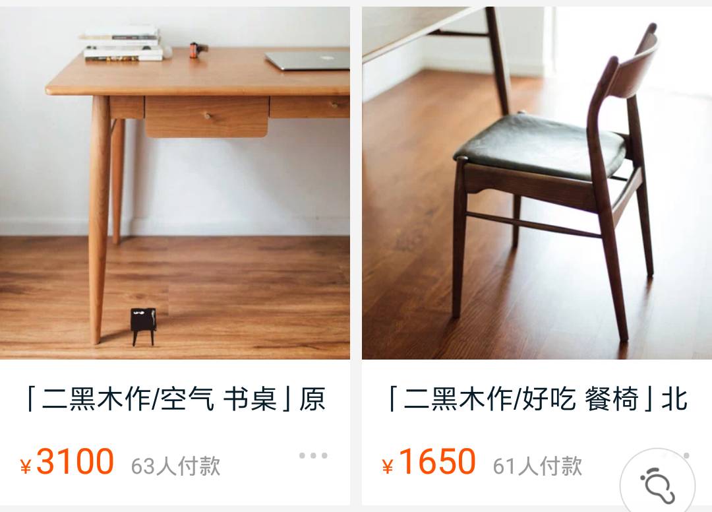Select the 61人付款 sales count
The height and width of the screenshot is (512, 712).
click(538, 466)
